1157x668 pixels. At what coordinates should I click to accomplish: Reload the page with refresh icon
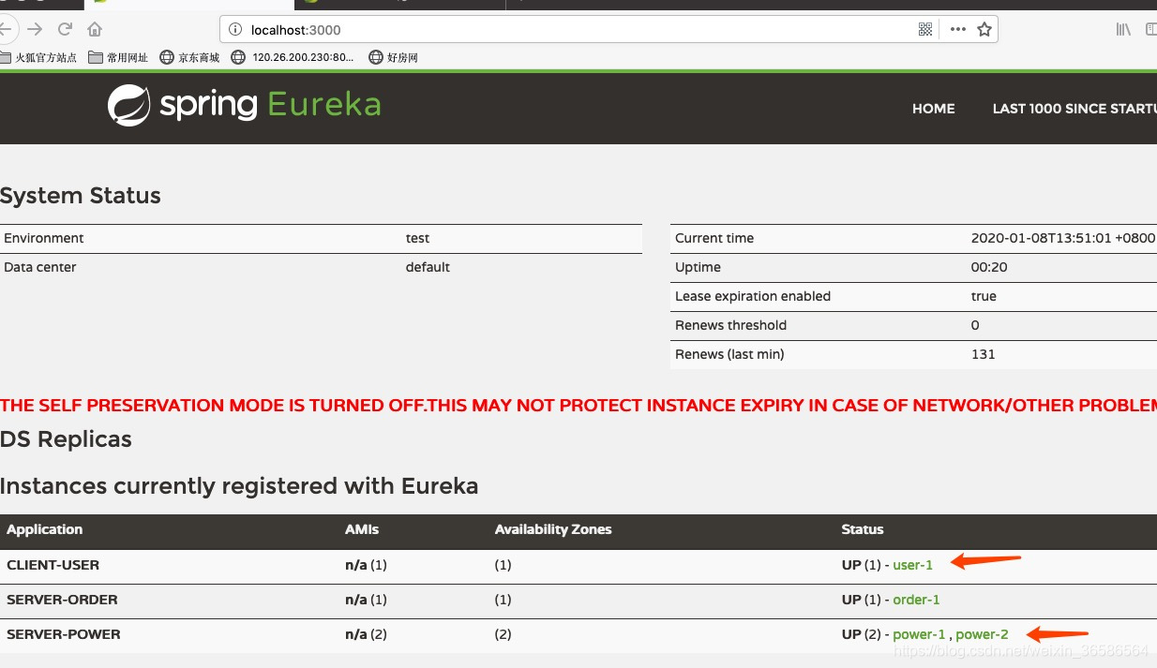(65, 29)
